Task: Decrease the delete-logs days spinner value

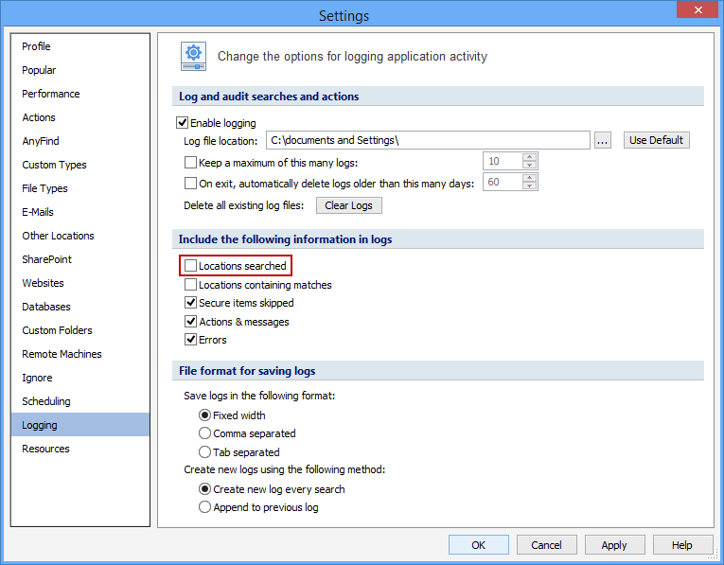Action: pos(529,186)
